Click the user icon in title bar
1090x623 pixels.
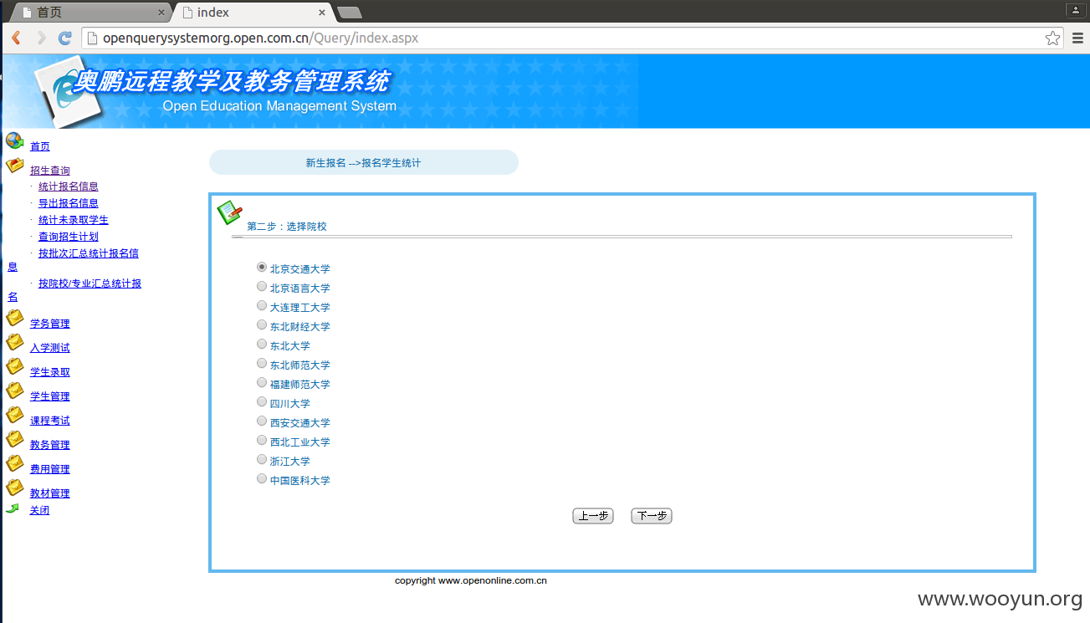1075,10
